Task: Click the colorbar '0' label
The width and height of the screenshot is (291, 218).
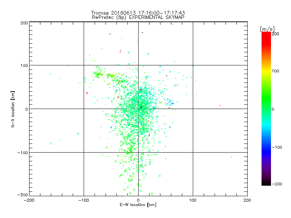Action: [273, 109]
